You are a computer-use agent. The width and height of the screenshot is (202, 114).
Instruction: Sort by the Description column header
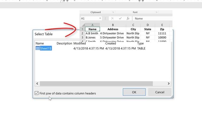coord(64,43)
